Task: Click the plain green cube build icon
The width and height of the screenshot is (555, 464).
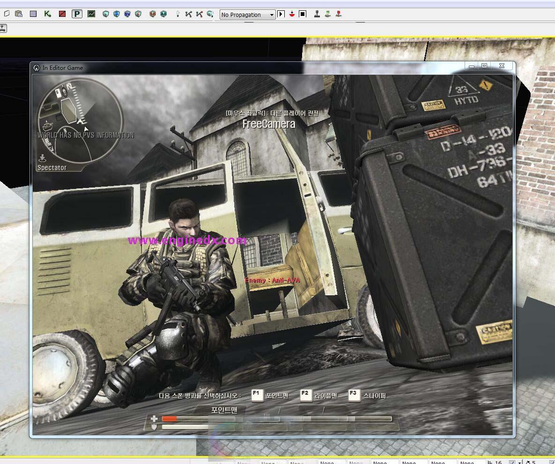Action: 105,14
